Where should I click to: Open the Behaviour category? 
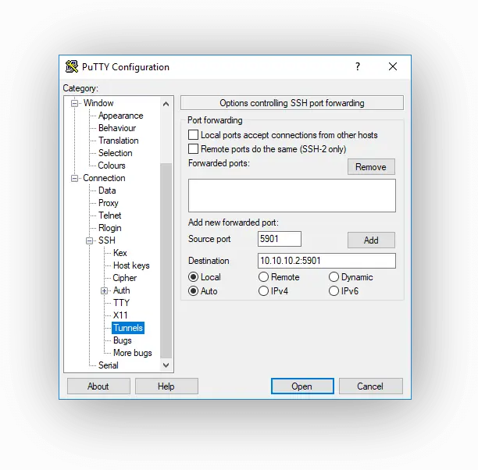point(117,128)
